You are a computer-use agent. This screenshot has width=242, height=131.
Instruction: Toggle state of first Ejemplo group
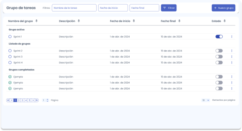(x=219, y=77)
